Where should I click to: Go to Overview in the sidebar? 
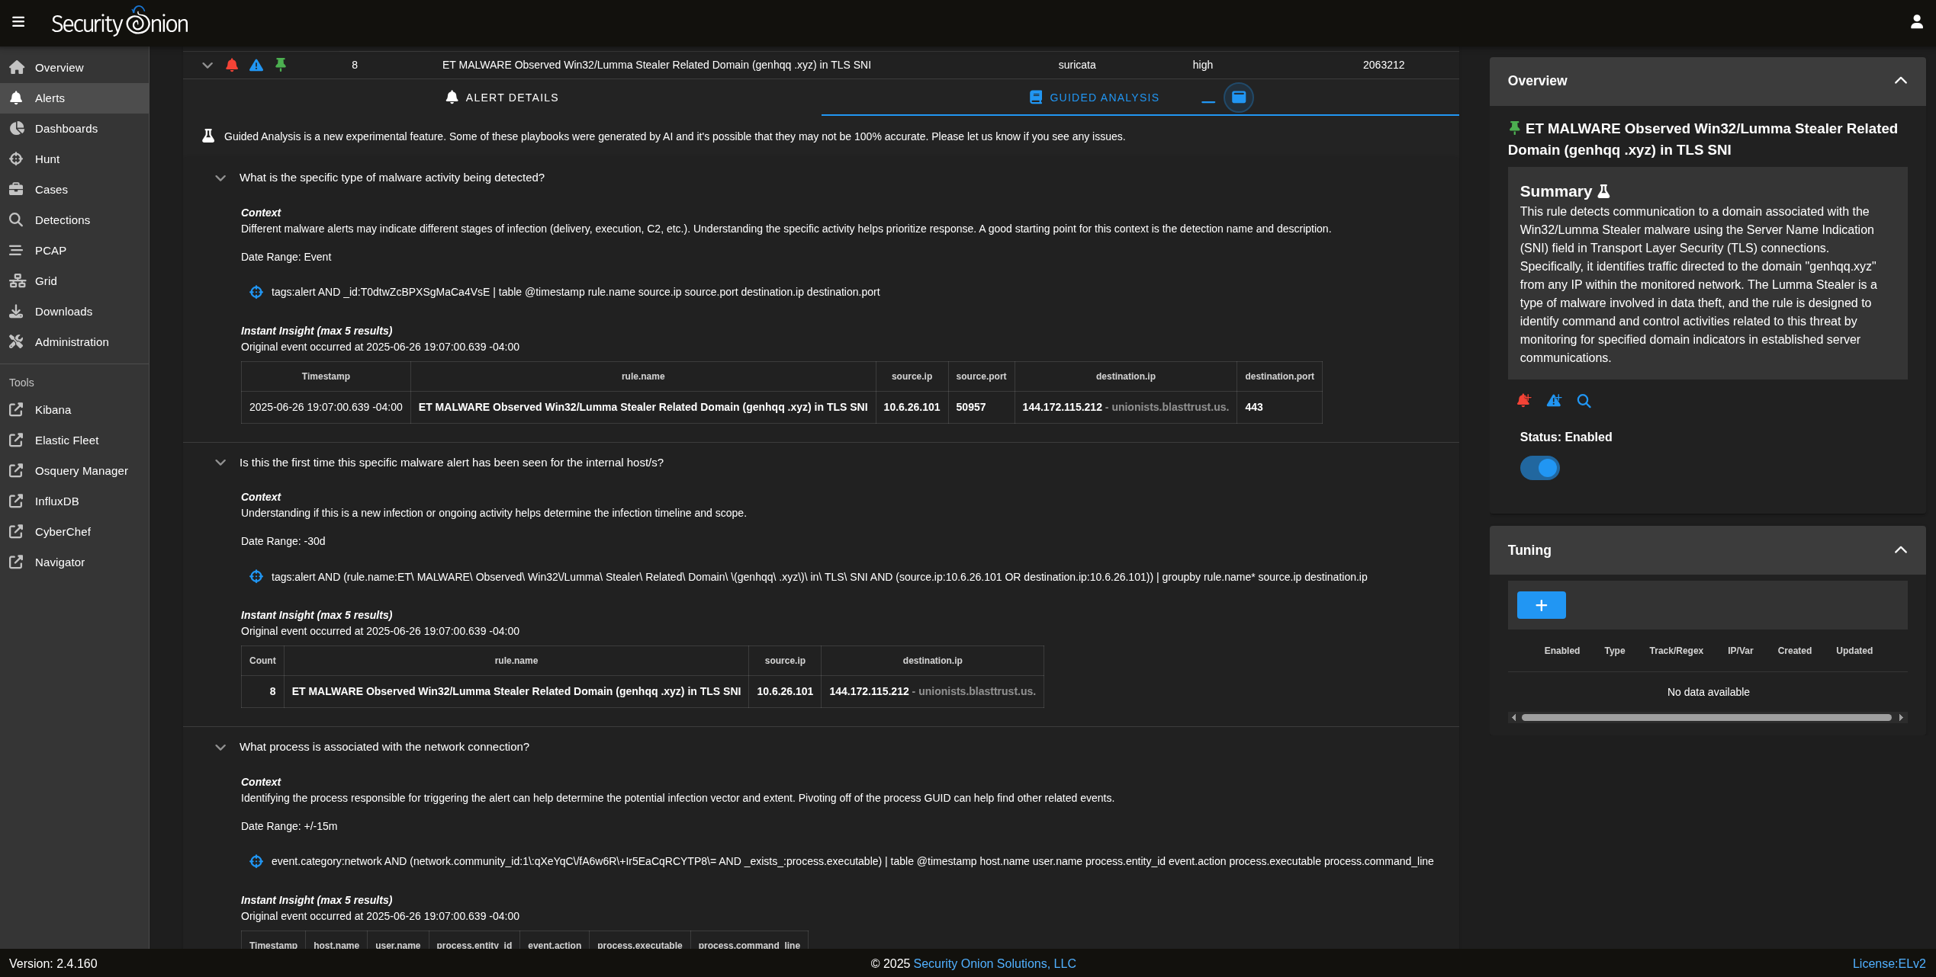click(x=74, y=67)
